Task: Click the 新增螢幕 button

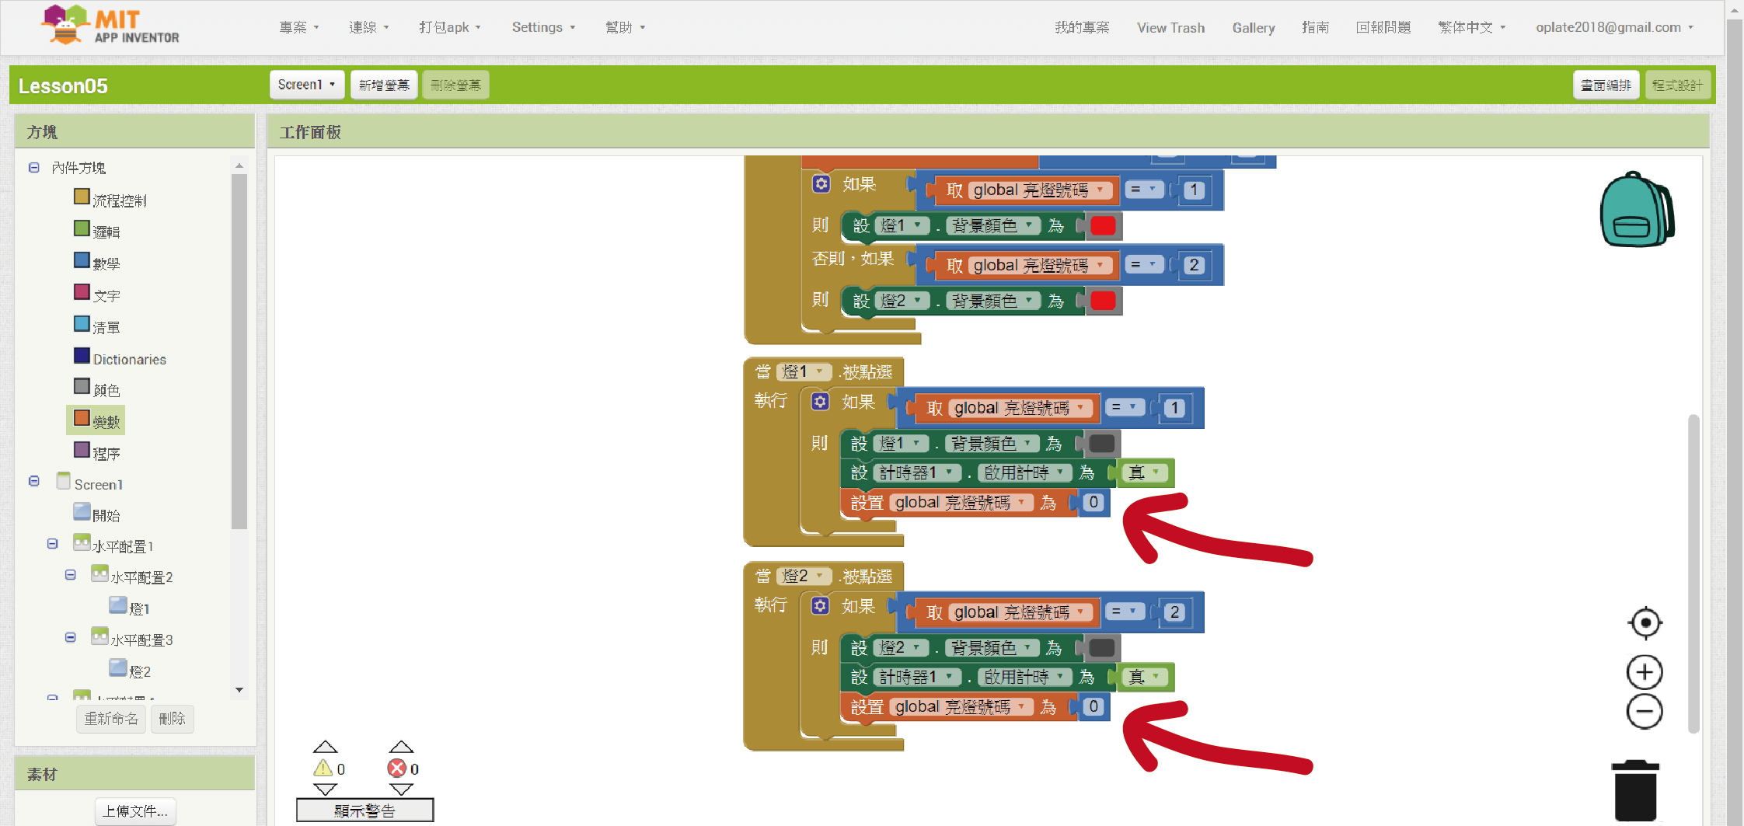Action: tap(384, 85)
